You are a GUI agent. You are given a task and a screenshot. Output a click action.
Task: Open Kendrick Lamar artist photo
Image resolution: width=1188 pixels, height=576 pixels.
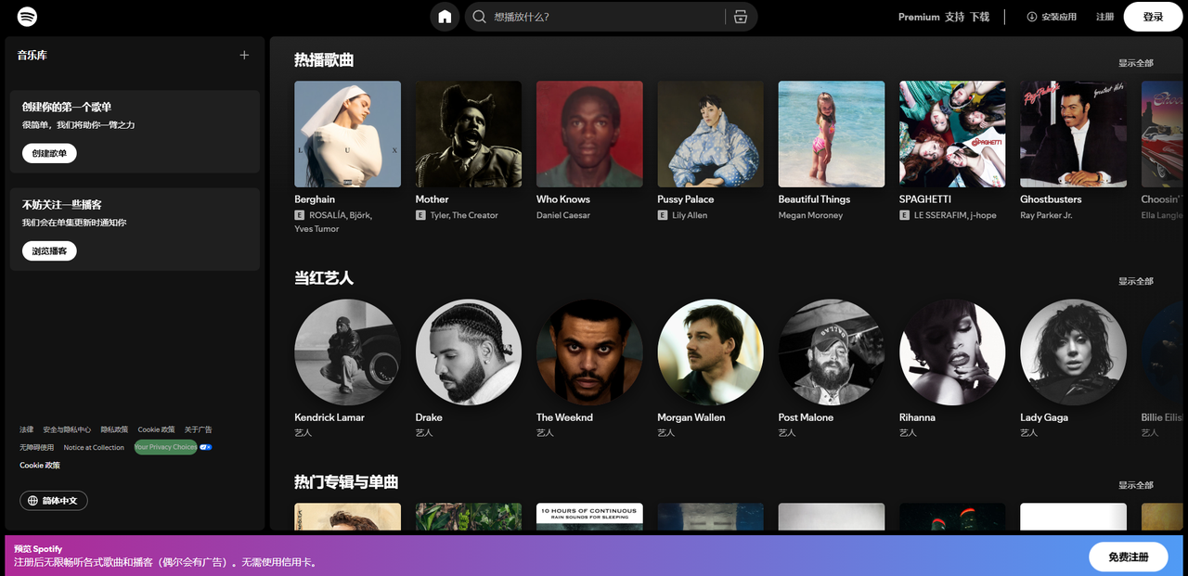coord(348,352)
